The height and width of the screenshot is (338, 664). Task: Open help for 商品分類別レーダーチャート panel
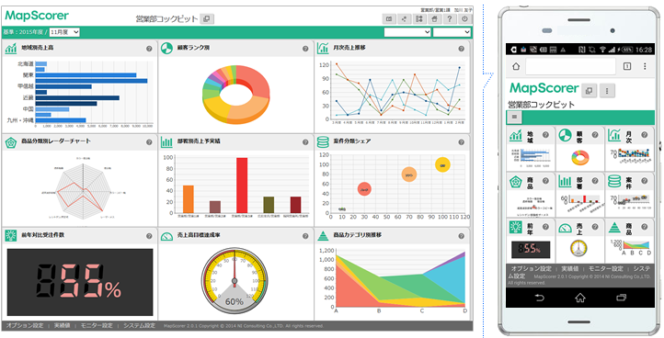point(149,142)
